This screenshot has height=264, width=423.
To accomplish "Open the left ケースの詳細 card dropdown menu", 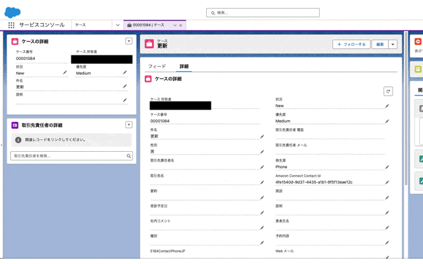I will coord(129,41).
